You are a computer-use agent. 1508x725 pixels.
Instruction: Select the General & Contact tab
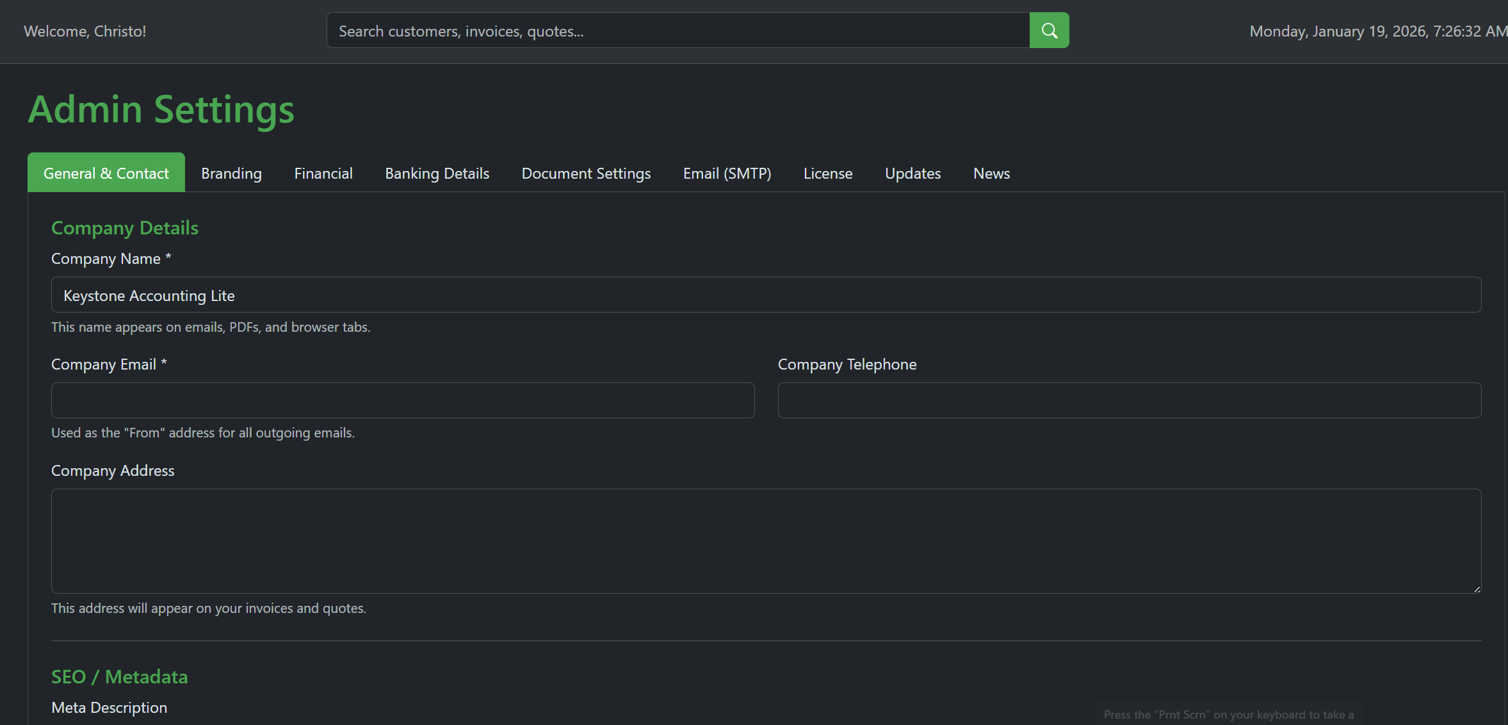[x=106, y=173]
